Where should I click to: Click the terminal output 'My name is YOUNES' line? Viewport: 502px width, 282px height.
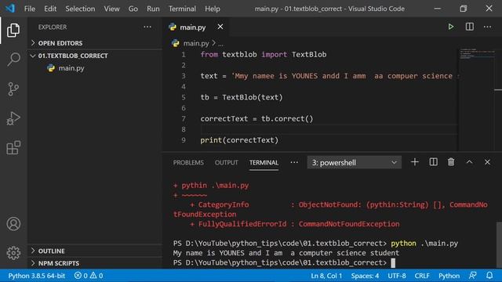click(x=286, y=253)
